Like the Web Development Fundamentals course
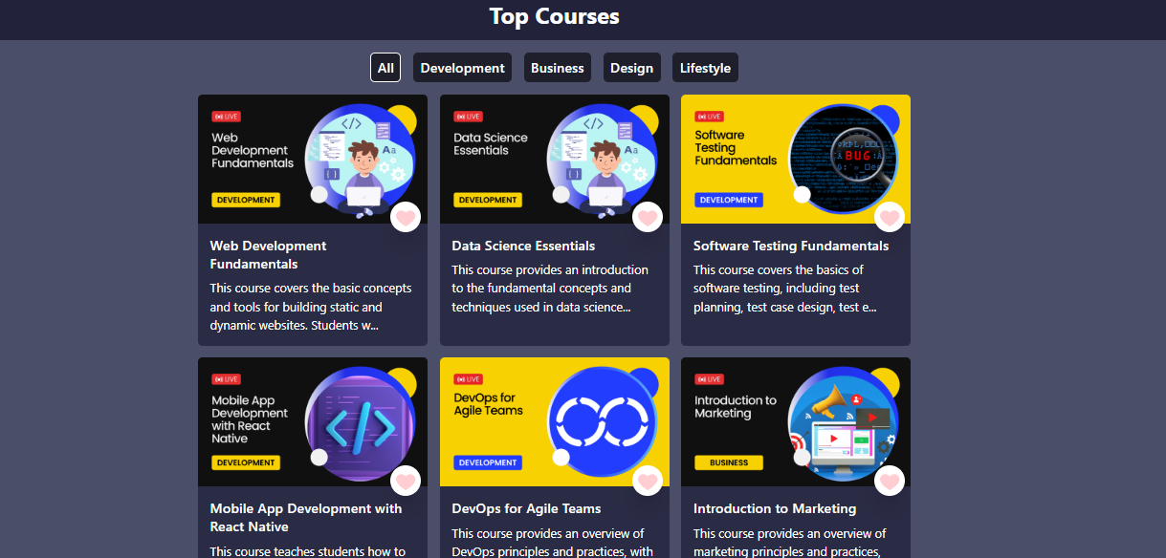1166x558 pixels. (406, 218)
